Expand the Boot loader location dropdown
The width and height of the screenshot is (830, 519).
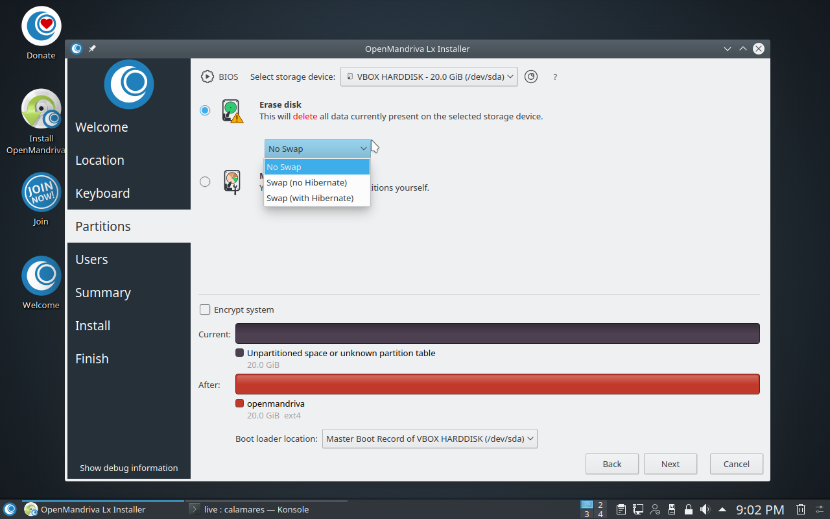tap(429, 439)
